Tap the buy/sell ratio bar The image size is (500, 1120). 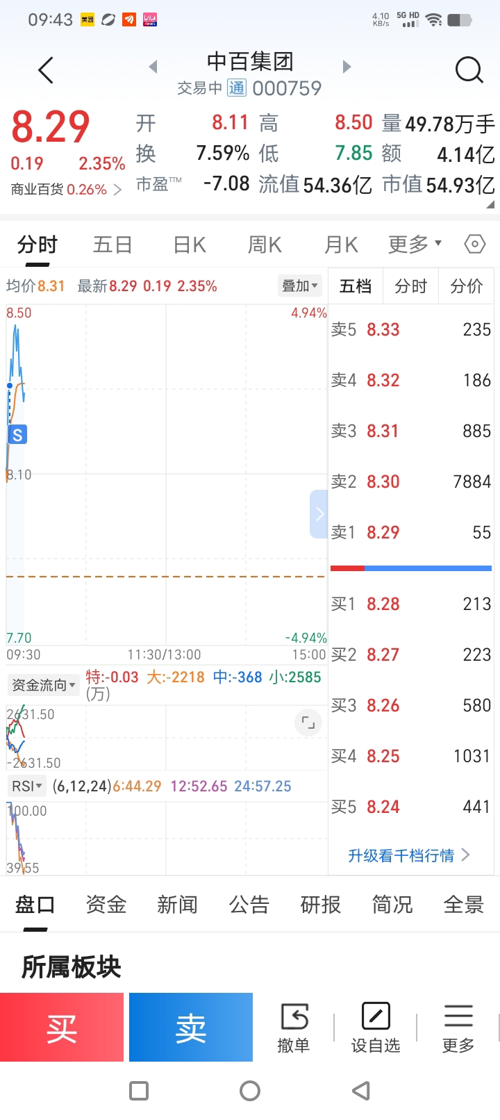(x=411, y=568)
